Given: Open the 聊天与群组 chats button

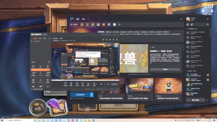Looking at the screenshot, I should click(195, 100).
